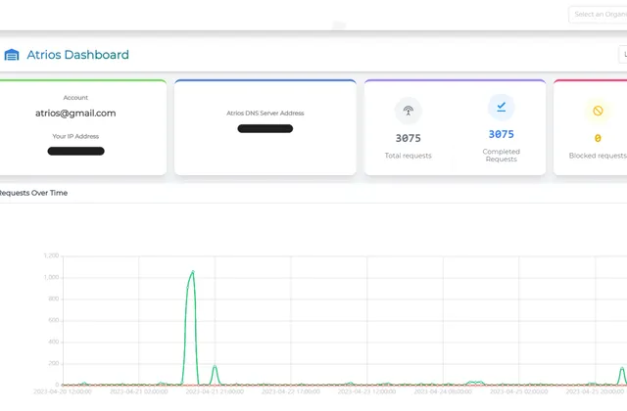Click the 0 blocked requests number
The height and width of the screenshot is (411, 627).
coord(598,138)
